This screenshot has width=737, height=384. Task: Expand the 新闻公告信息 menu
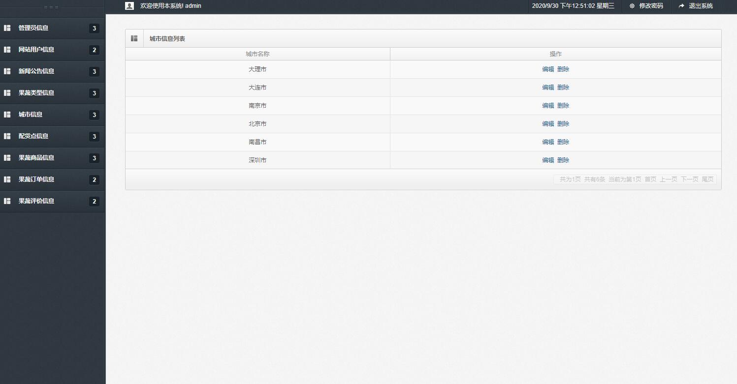coord(52,71)
